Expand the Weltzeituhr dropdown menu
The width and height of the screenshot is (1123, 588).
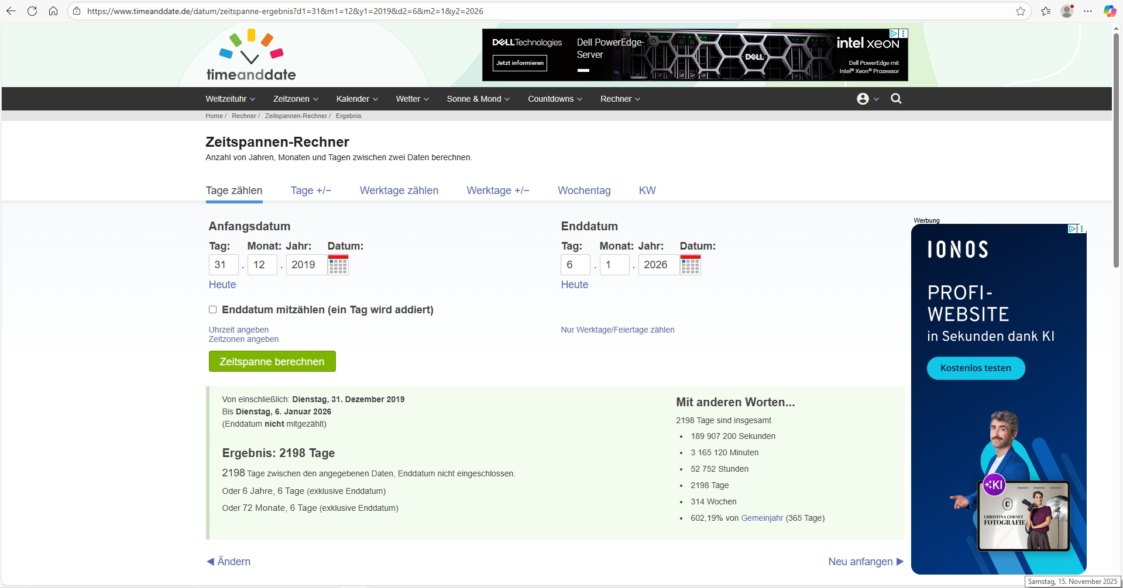coord(230,99)
